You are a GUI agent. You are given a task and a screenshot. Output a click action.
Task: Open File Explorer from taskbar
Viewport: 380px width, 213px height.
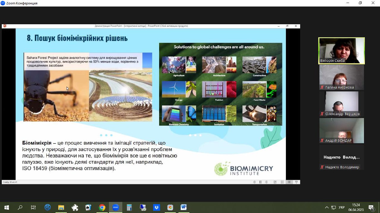(61, 207)
